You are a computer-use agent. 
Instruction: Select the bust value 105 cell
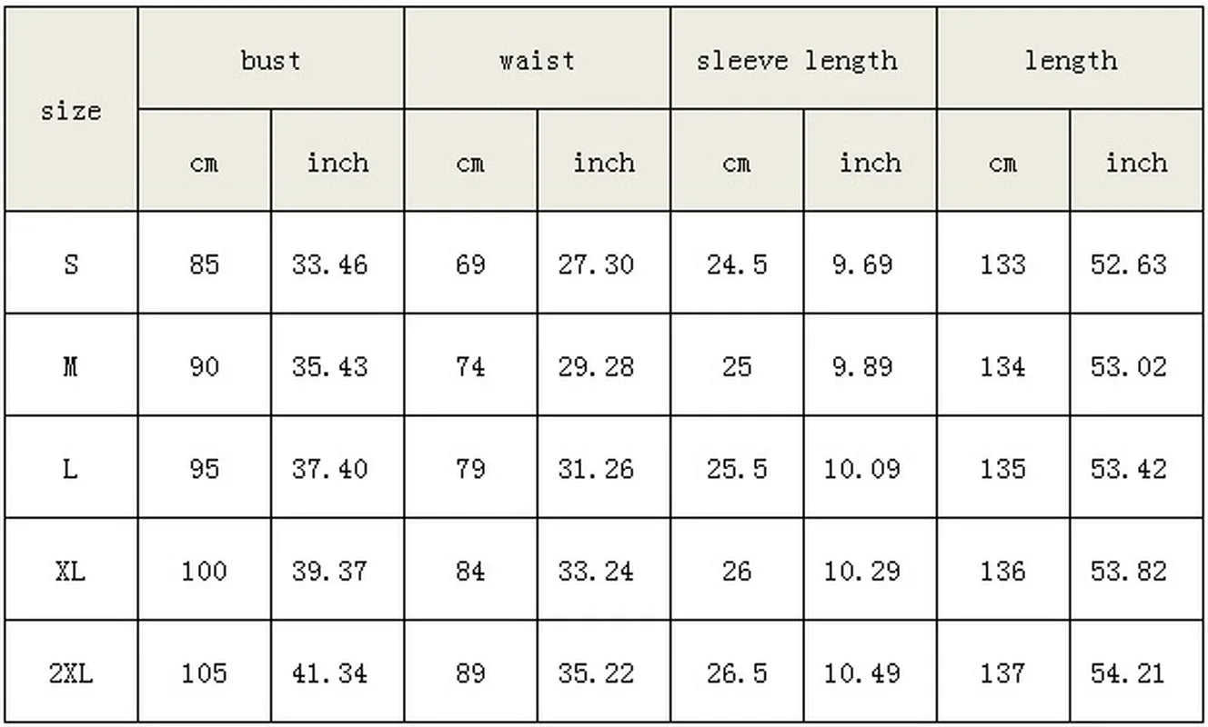point(204,673)
